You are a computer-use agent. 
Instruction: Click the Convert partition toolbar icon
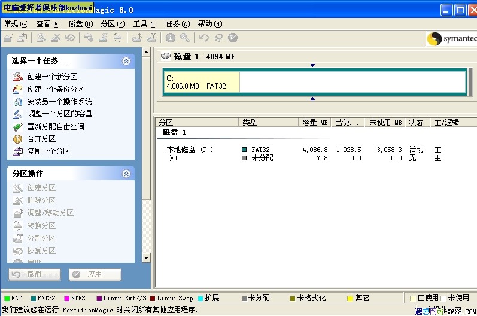coord(117,38)
